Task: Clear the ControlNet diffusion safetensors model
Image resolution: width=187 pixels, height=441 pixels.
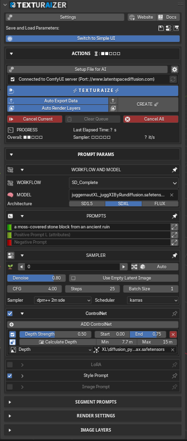Action: click(x=172, y=349)
